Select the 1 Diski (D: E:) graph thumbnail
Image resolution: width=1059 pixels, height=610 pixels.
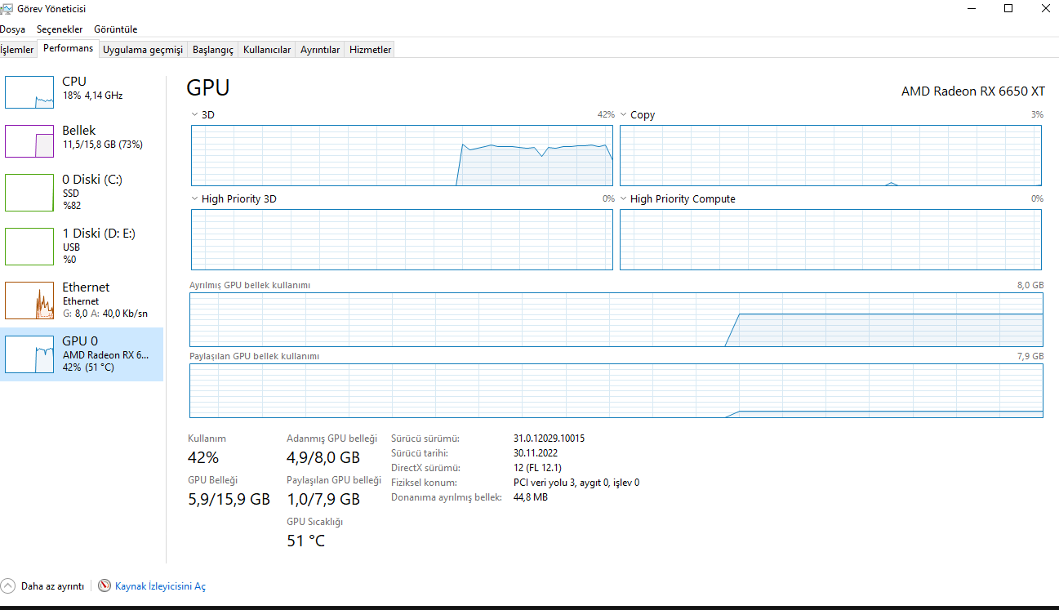29,246
